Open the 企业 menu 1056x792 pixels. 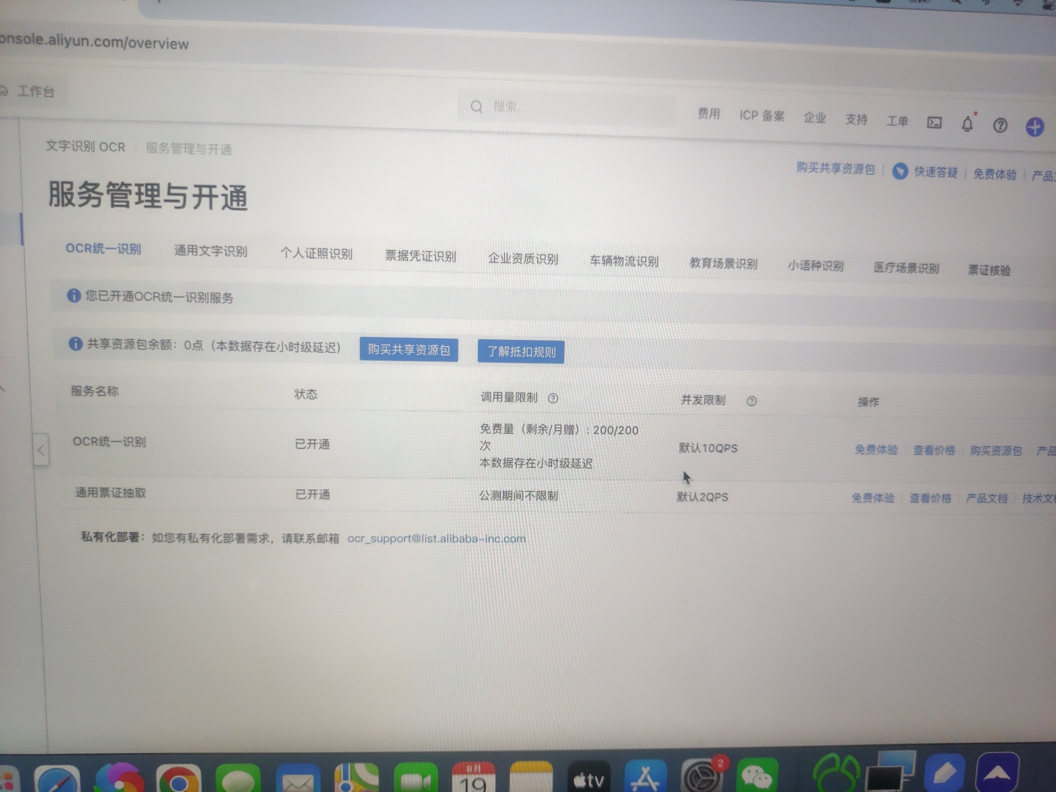click(x=815, y=118)
